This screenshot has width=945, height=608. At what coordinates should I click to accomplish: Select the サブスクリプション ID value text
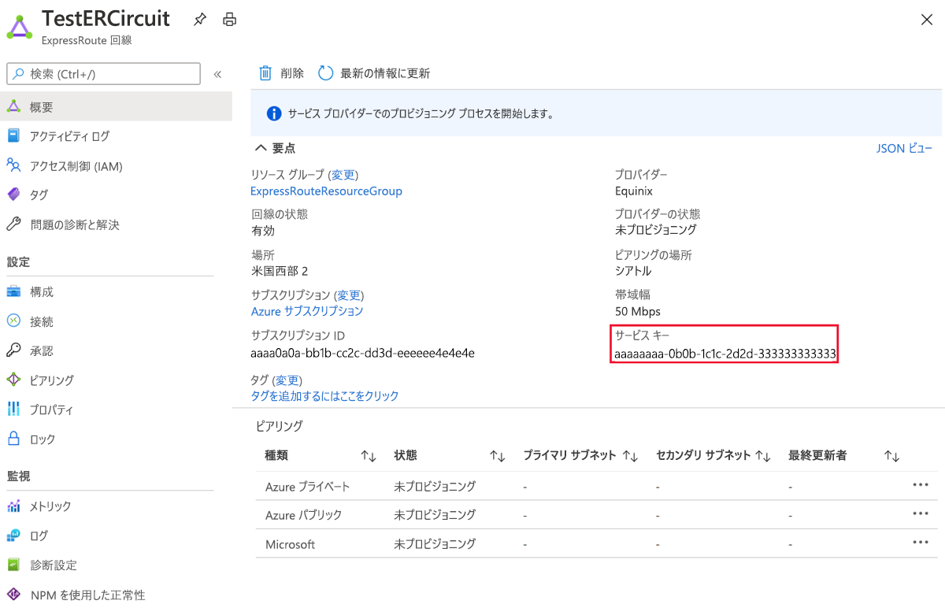[x=362, y=353]
